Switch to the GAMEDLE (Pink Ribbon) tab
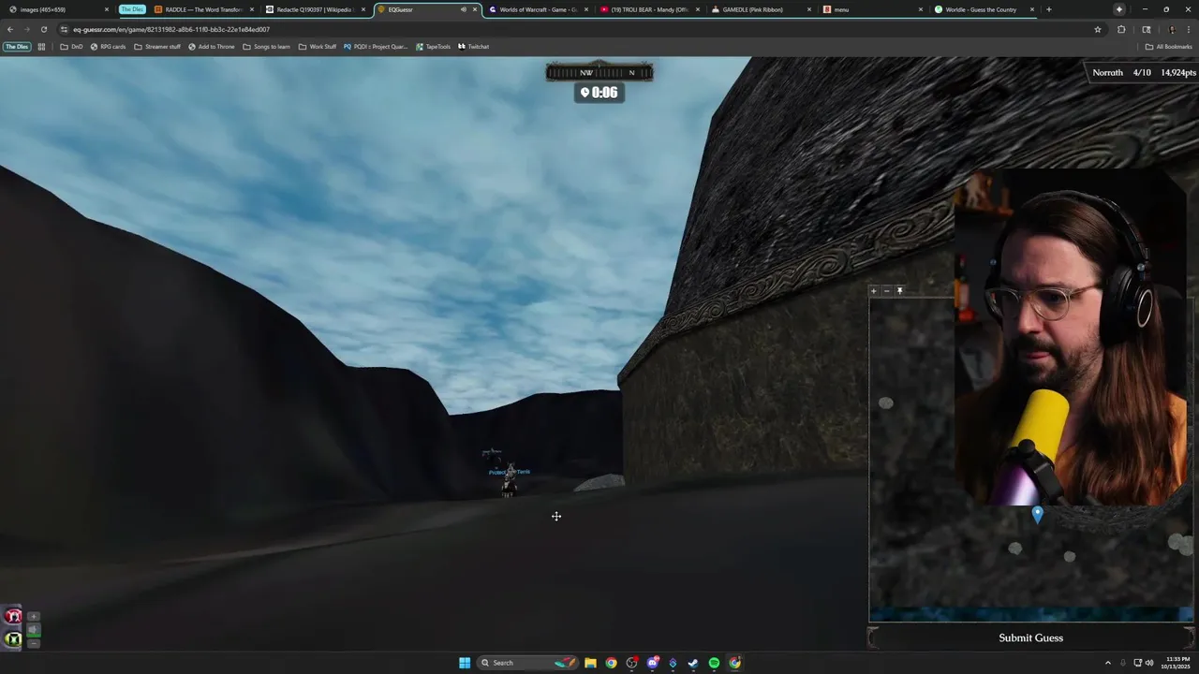1199x674 pixels. point(760,9)
